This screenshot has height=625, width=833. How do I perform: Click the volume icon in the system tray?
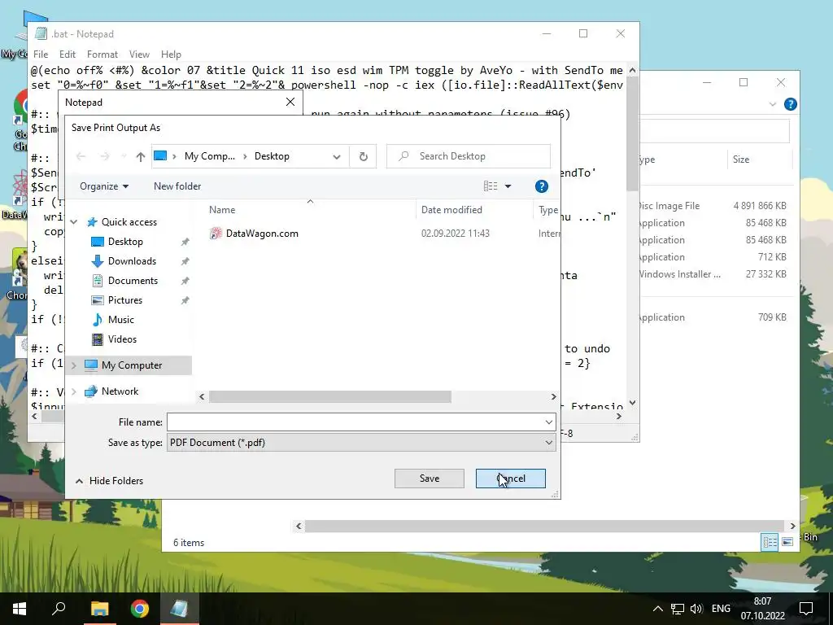pos(696,609)
